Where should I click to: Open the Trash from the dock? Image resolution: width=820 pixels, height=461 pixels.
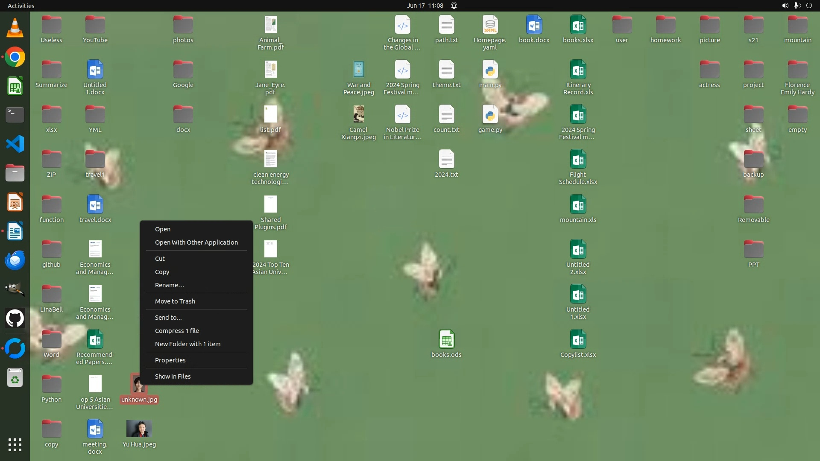click(x=15, y=378)
